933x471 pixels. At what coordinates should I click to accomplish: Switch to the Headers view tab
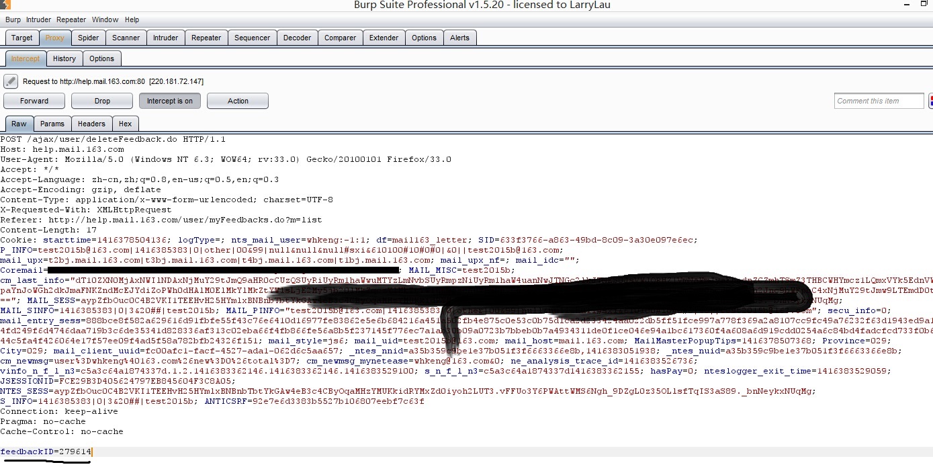pyautogui.click(x=91, y=124)
